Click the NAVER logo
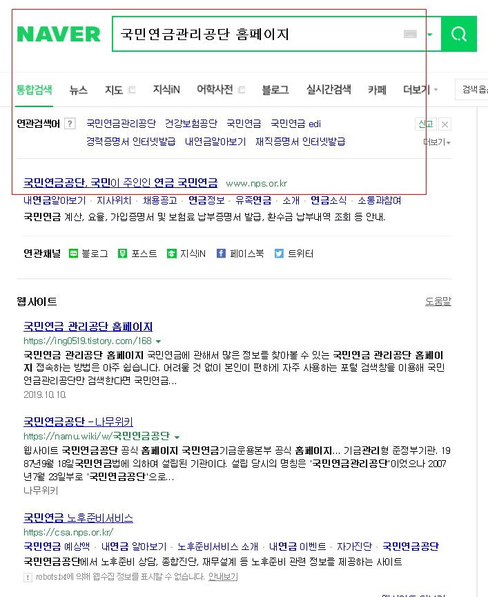The width and height of the screenshot is (488, 597). (59, 35)
